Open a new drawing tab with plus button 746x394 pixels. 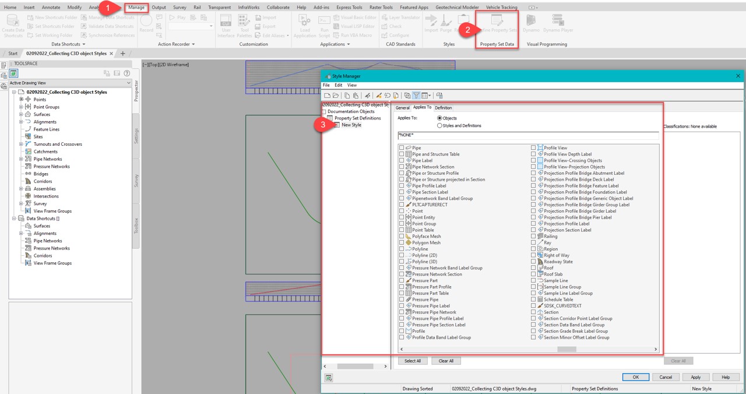[122, 53]
